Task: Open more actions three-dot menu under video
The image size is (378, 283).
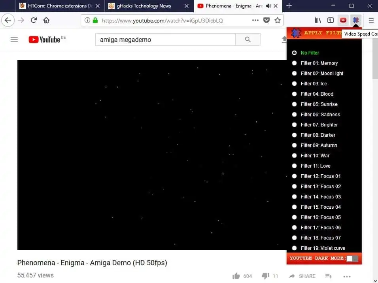Action: click(x=347, y=277)
